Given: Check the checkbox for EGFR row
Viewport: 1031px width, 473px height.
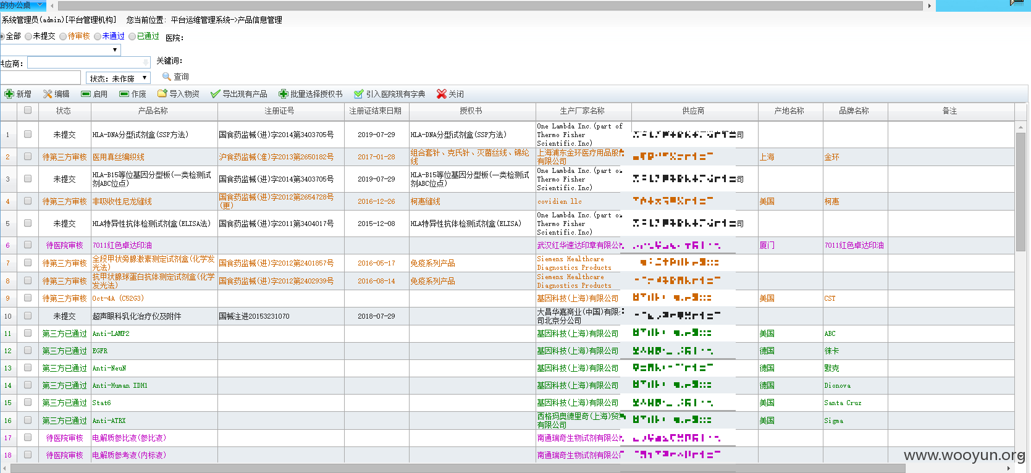Looking at the screenshot, I should coord(28,350).
